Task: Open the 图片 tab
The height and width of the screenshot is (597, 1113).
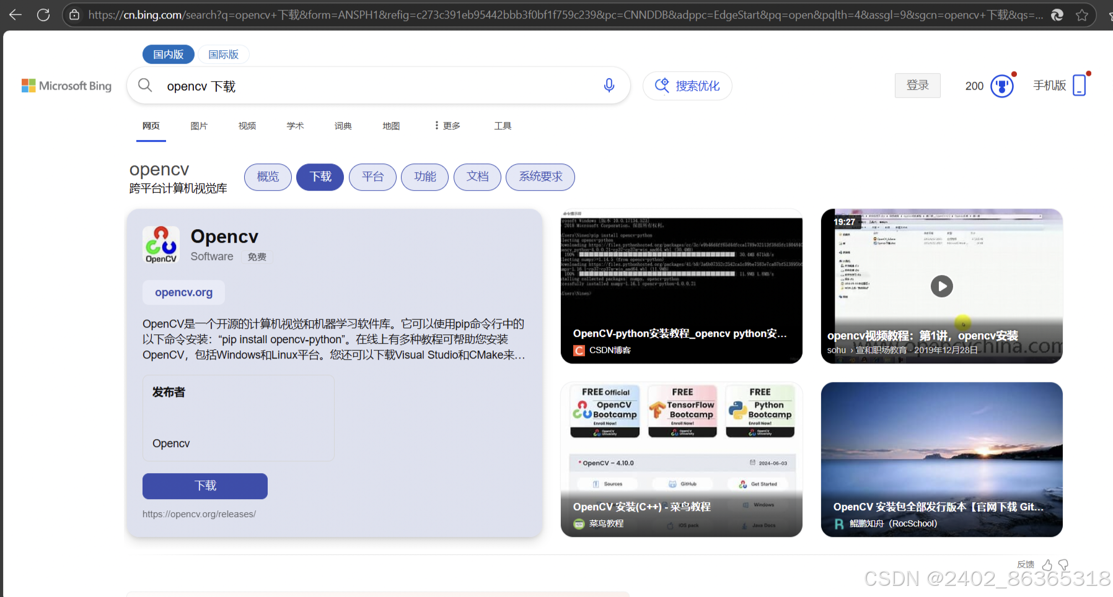Action: point(199,126)
